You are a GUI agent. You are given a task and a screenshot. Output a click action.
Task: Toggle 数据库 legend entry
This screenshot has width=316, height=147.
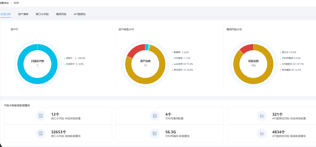coord(181,52)
